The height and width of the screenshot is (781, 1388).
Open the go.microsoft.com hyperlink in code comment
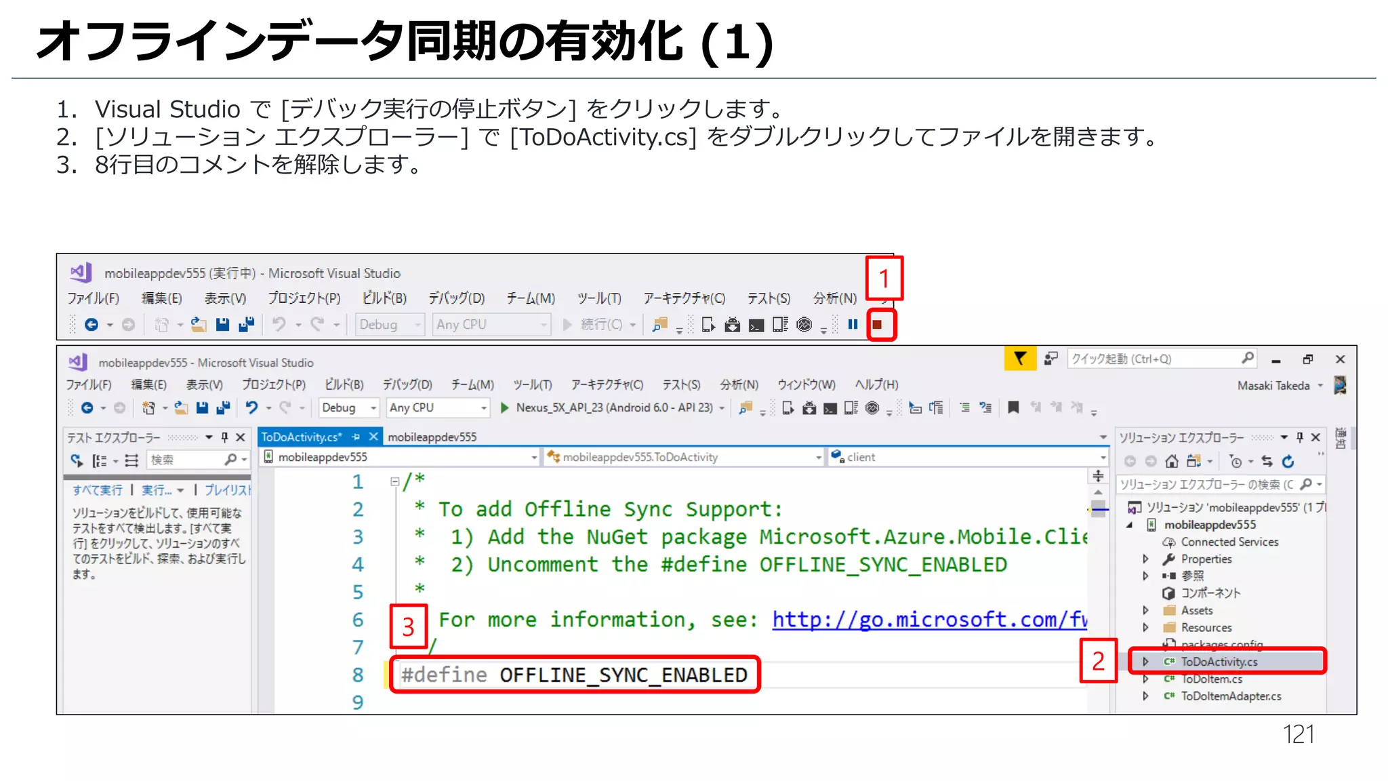click(x=930, y=619)
